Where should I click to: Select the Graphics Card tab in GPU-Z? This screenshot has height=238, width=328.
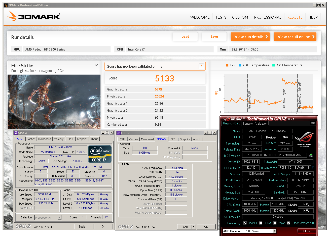click(x=232, y=123)
